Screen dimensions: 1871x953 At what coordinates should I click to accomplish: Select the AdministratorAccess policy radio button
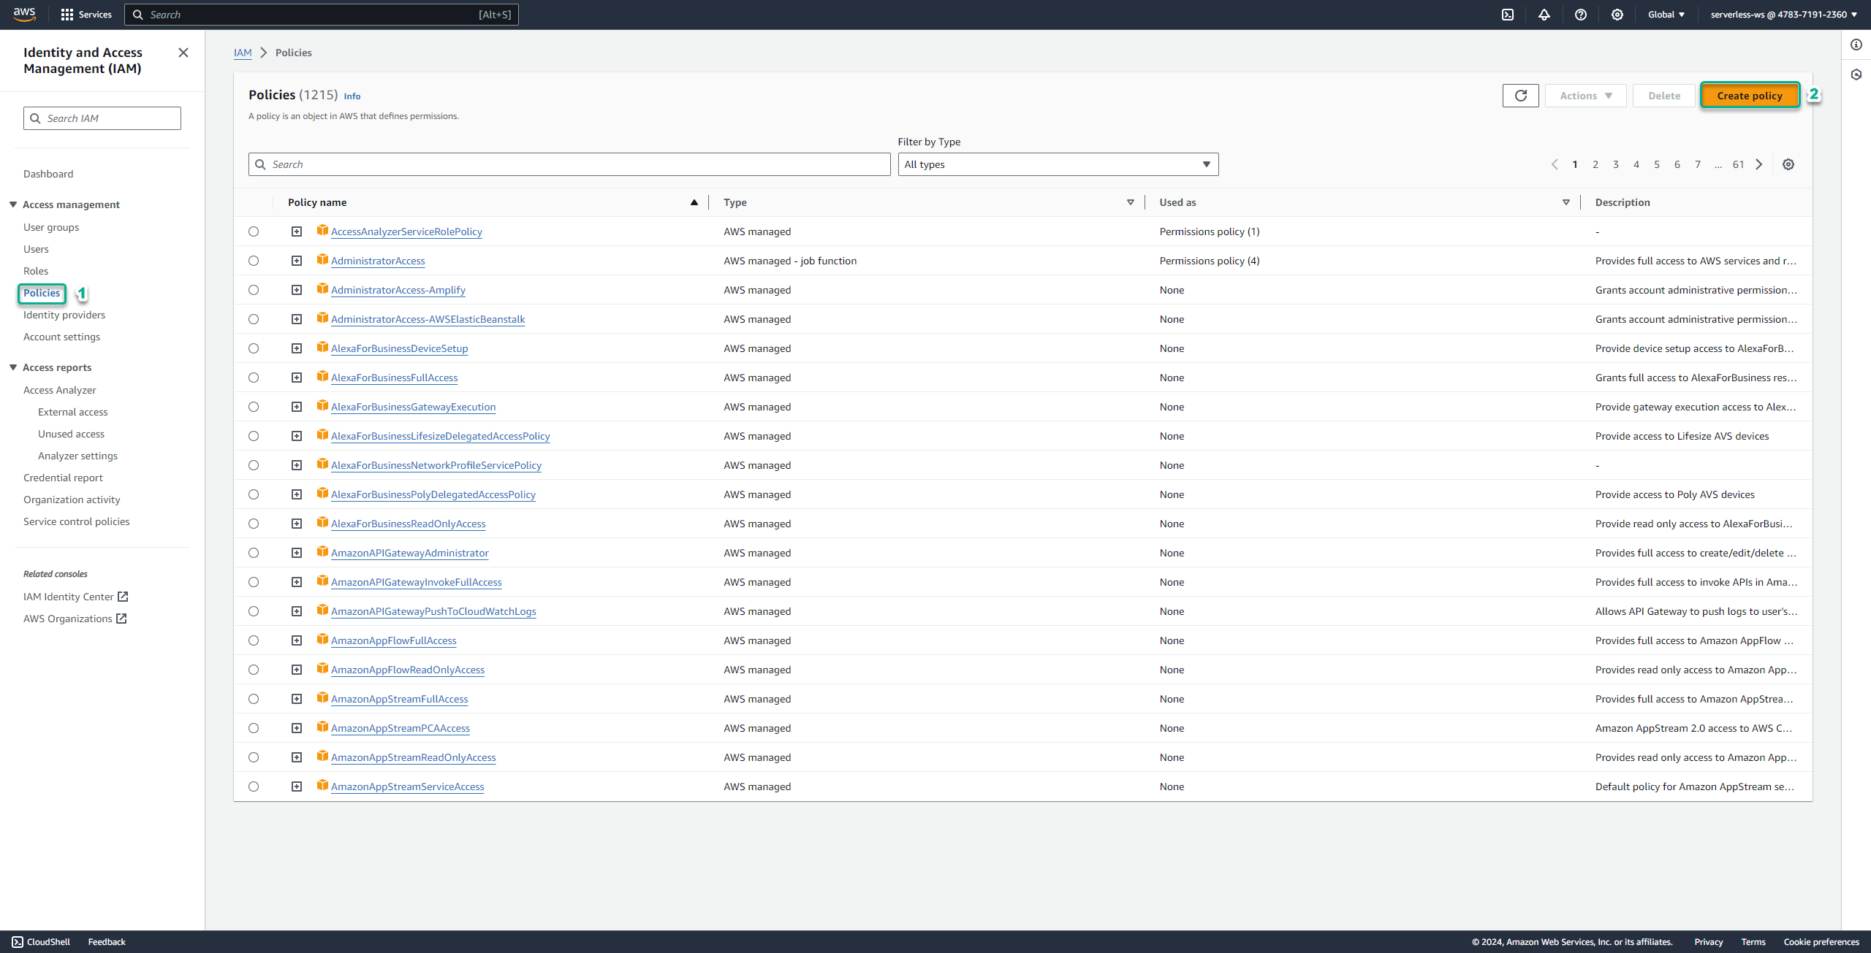coord(254,260)
